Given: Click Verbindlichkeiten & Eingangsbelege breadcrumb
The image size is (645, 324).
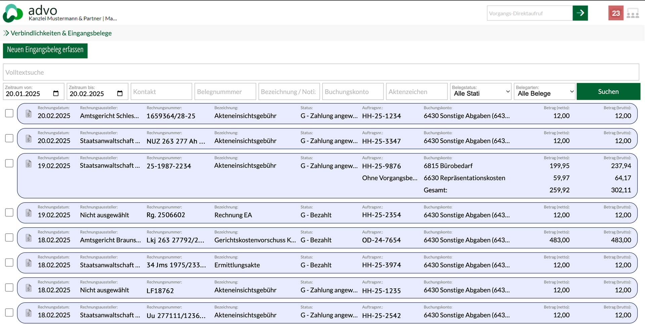Looking at the screenshot, I should tap(61, 33).
